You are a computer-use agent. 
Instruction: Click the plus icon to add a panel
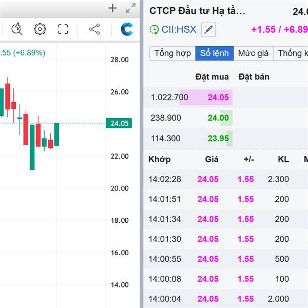[x=113, y=8]
